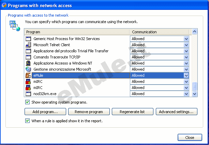Viewport: 209px width, 145px height.
Task: Click the list scrollbar down arrow
Action: point(194,94)
